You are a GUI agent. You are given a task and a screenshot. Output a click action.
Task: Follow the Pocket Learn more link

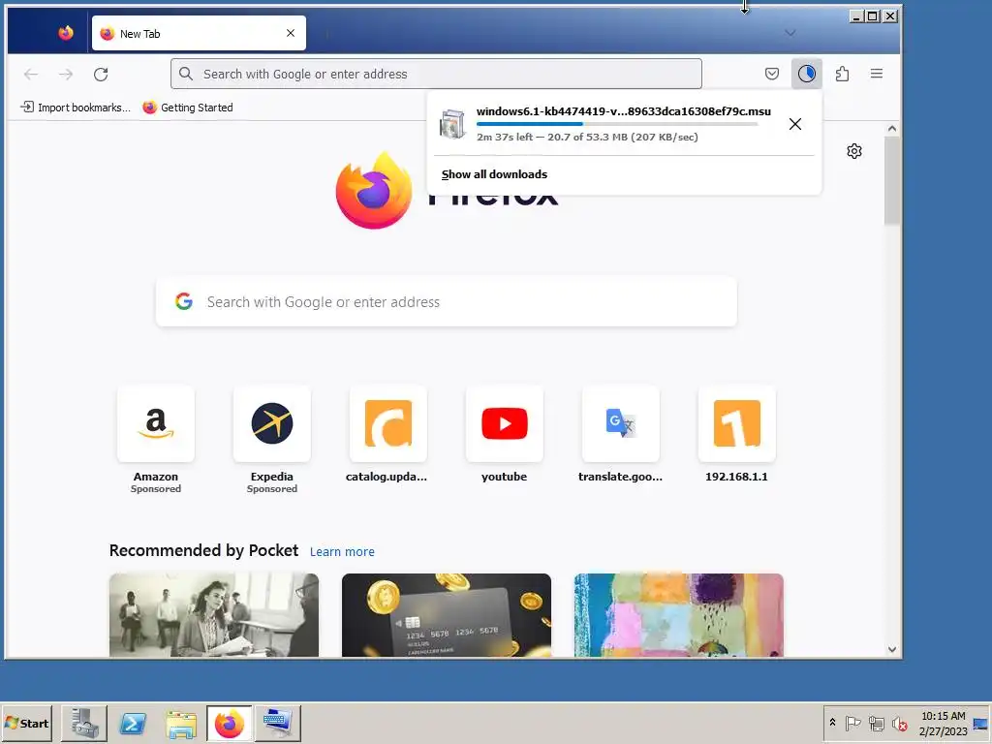point(342,551)
